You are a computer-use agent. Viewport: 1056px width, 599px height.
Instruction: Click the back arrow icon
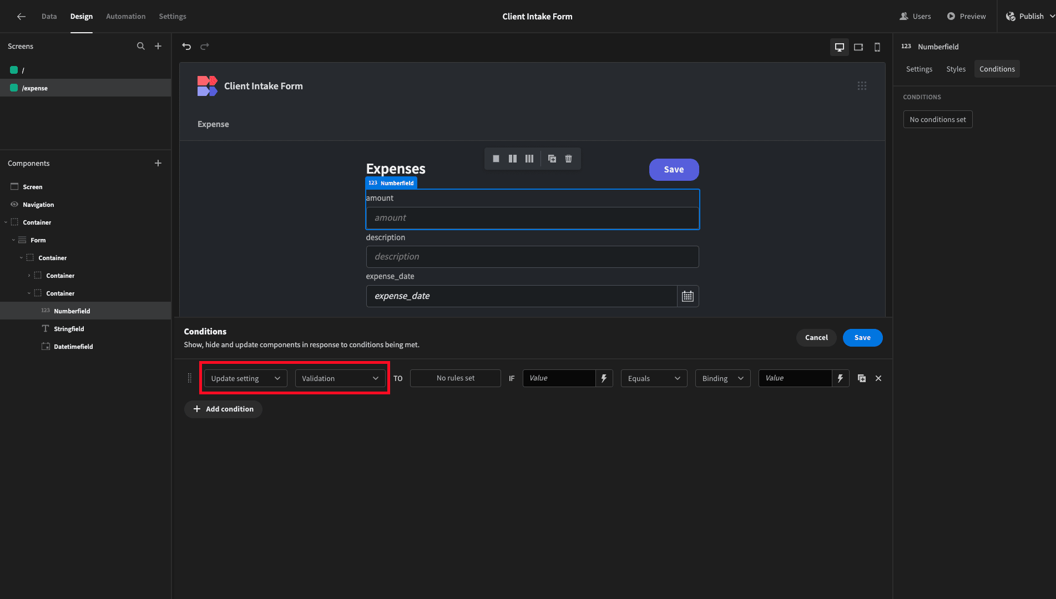(21, 17)
